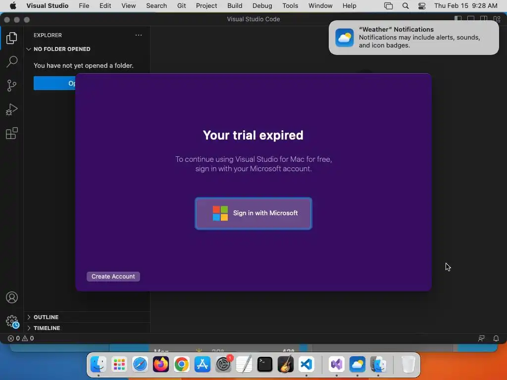Click the Weather Notifications banner

(413, 38)
